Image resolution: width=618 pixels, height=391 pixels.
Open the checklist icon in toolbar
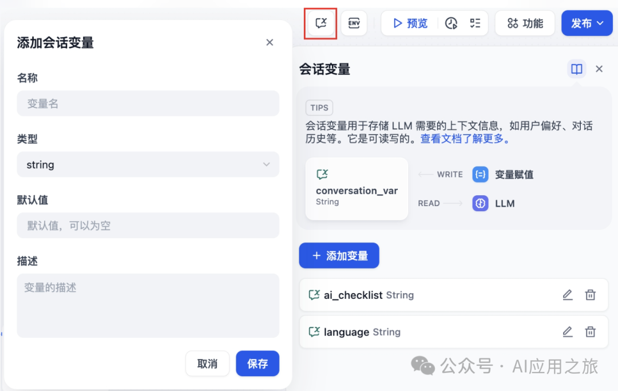click(x=475, y=23)
